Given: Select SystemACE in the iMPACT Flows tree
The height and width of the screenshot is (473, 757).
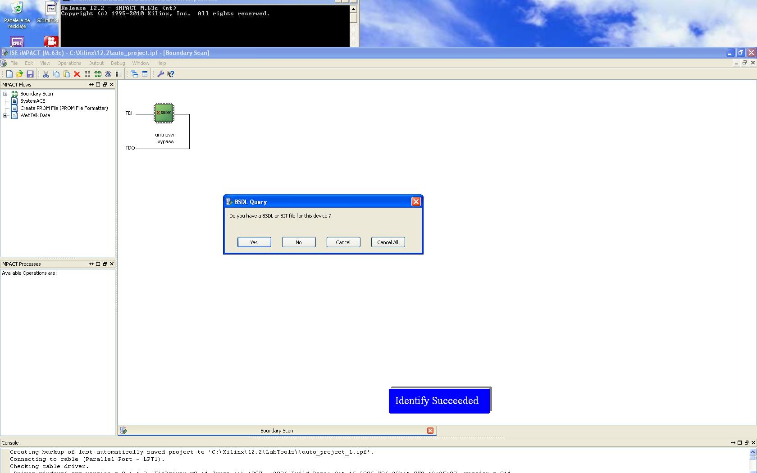Looking at the screenshot, I should tap(33, 101).
